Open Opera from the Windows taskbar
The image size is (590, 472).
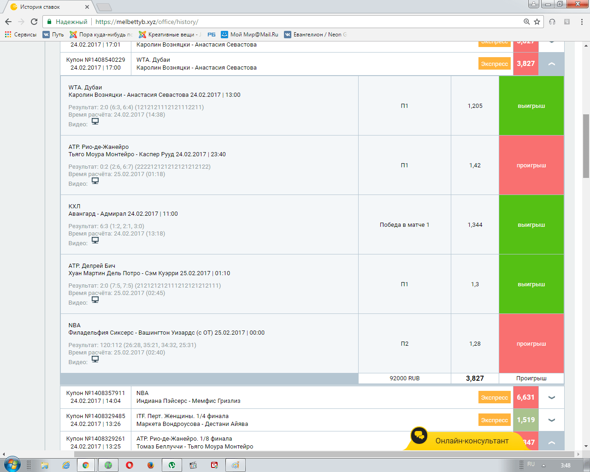click(x=130, y=465)
